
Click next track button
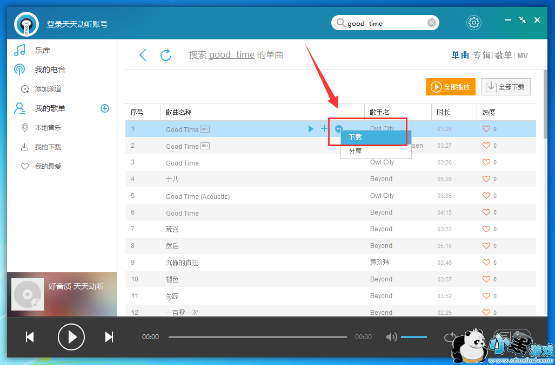point(109,337)
